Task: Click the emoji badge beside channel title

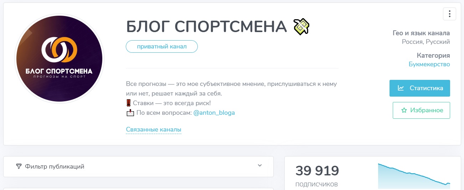Action: pyautogui.click(x=301, y=27)
